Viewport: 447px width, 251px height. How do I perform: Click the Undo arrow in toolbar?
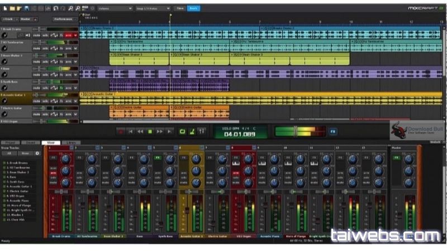[56, 8]
